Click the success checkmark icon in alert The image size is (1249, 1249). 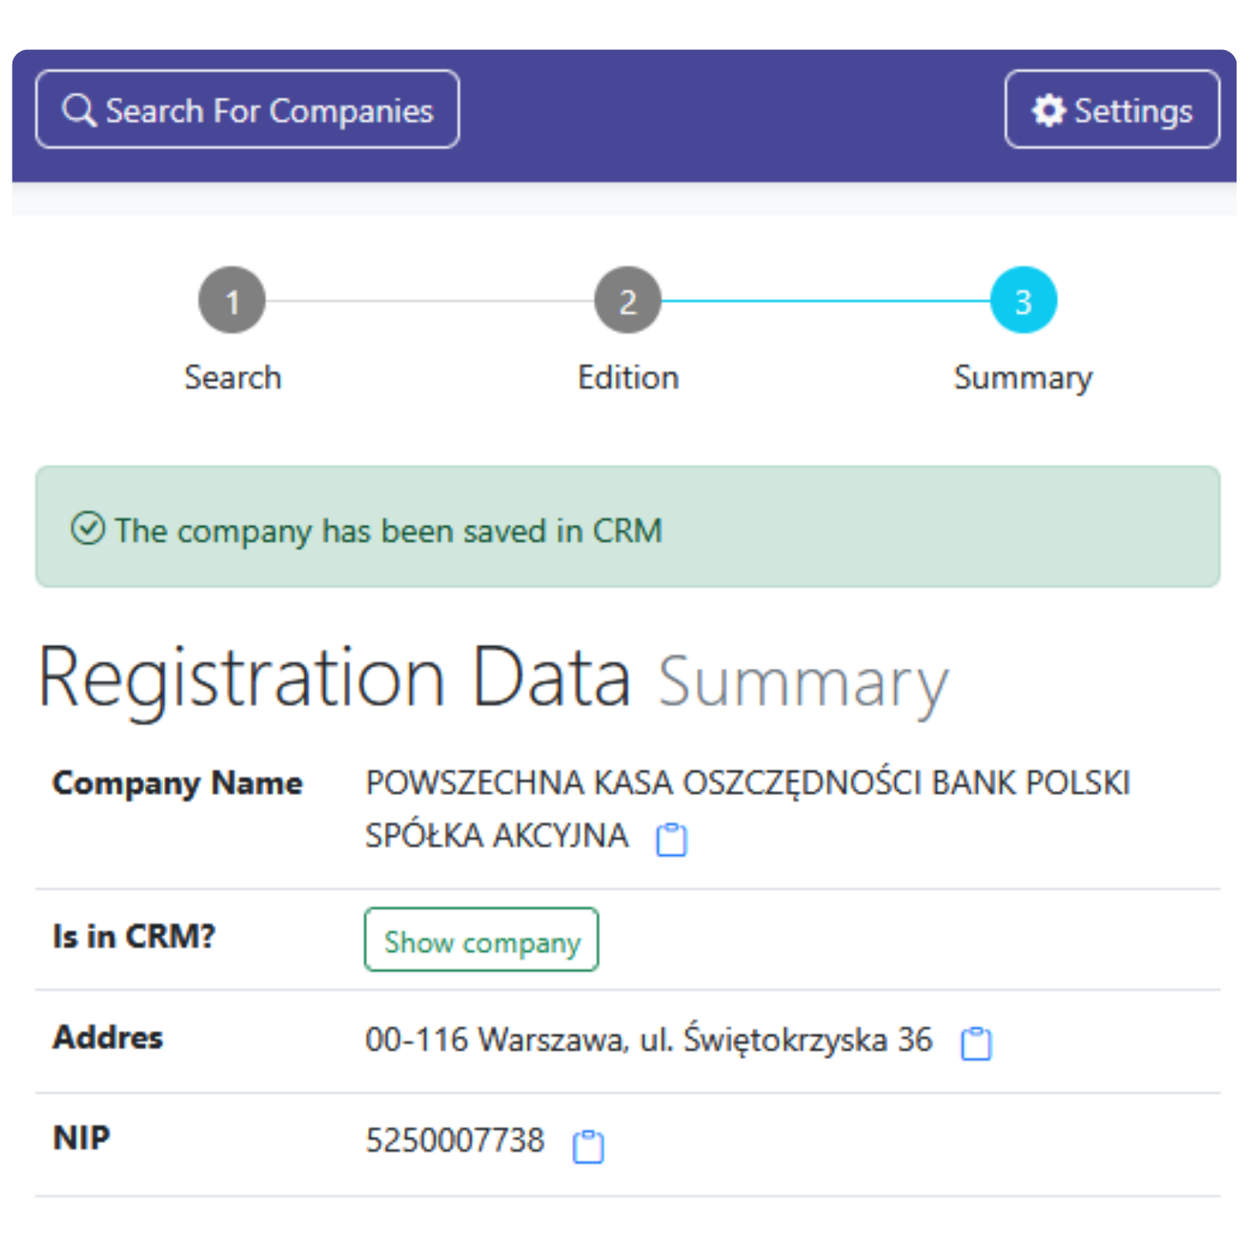click(87, 529)
